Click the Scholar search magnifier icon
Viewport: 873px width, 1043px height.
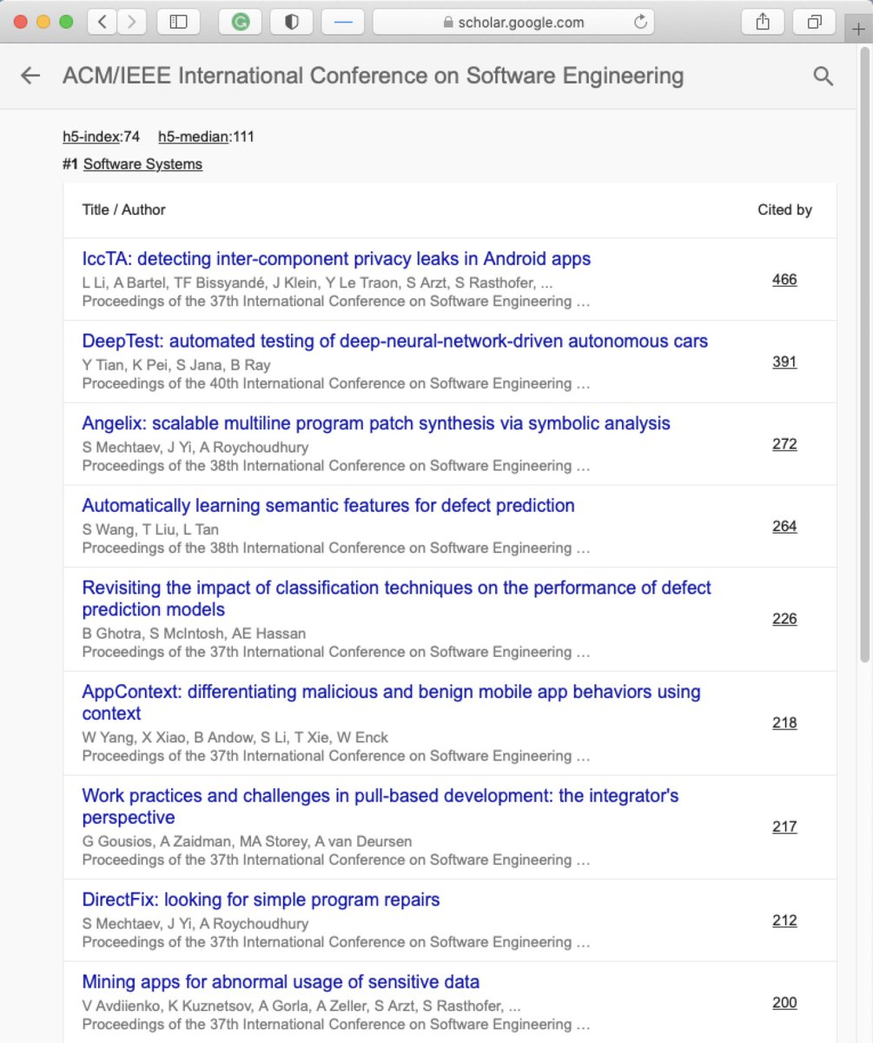pos(823,76)
